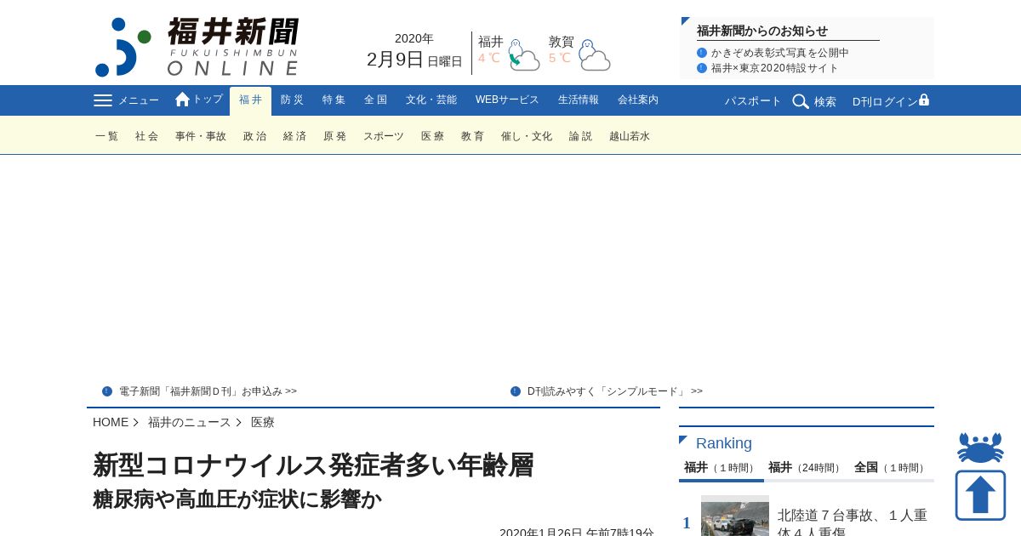This screenshot has height=536, width=1021.
Task: Select Ranking tab 全国（1時間）
Action: coord(892,468)
